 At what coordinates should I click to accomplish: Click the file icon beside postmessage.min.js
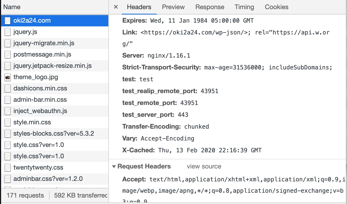click(x=8, y=55)
